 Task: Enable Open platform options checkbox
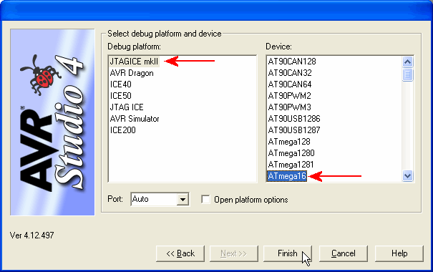(x=205, y=200)
